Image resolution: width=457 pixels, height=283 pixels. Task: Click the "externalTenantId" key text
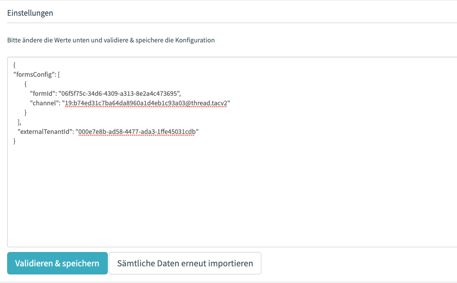click(x=46, y=131)
